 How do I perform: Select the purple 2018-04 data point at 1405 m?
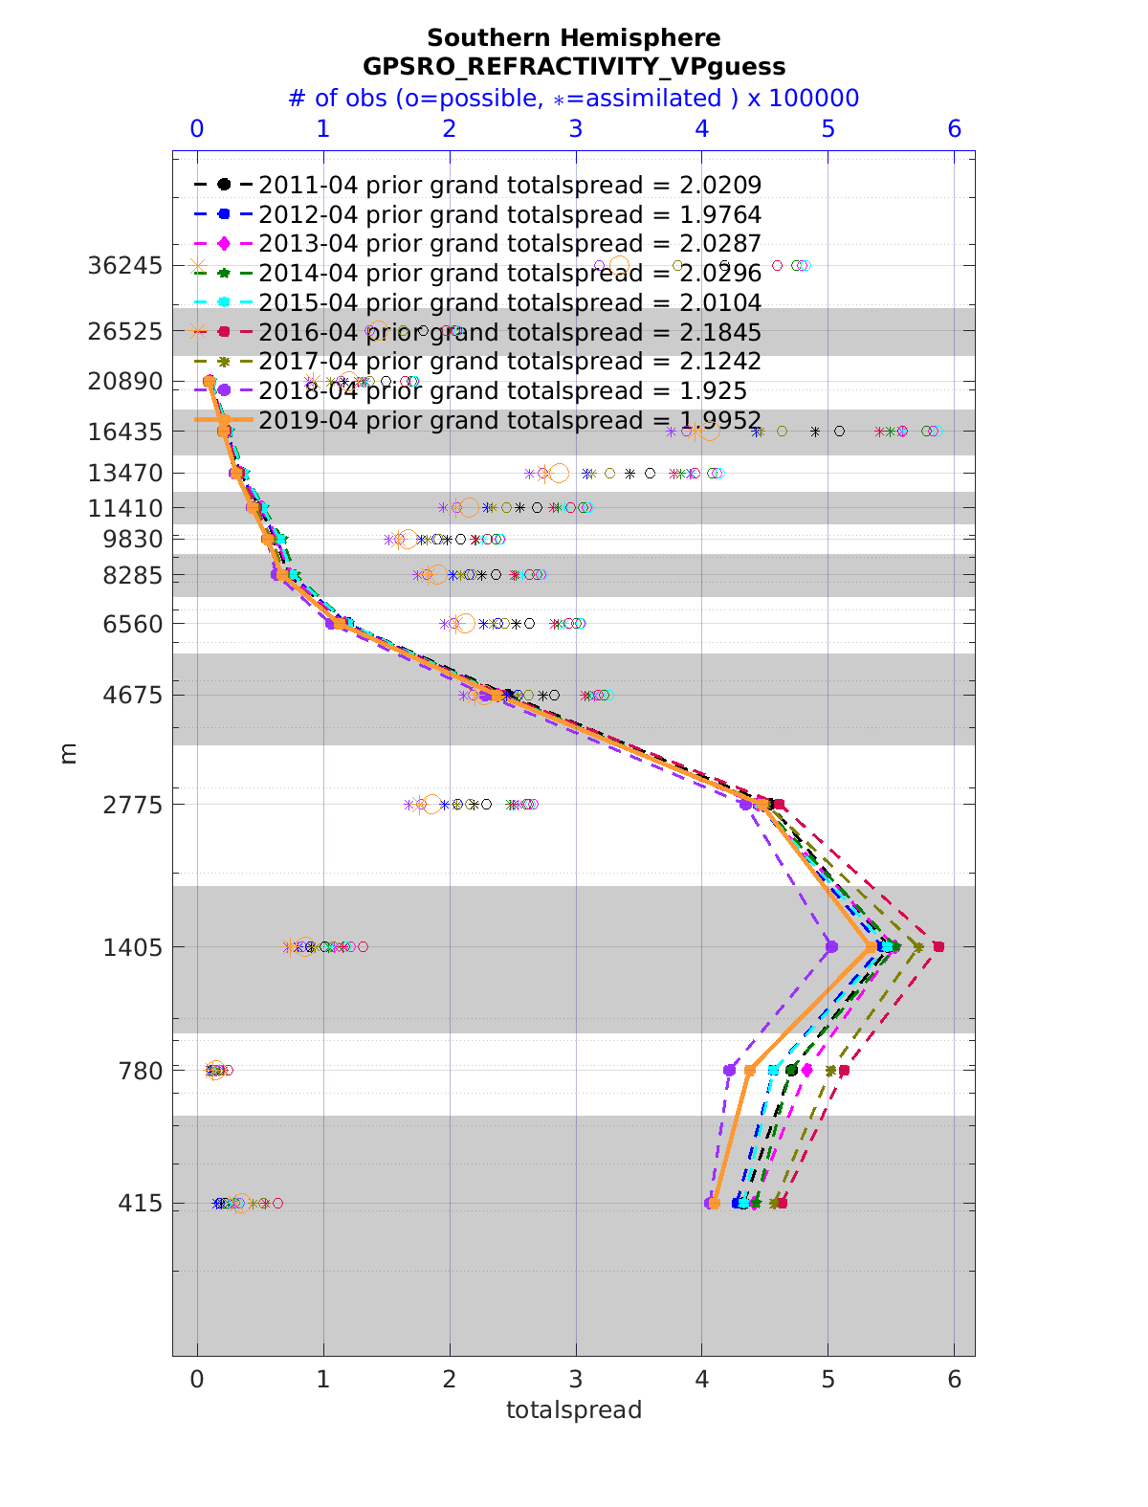[831, 947]
